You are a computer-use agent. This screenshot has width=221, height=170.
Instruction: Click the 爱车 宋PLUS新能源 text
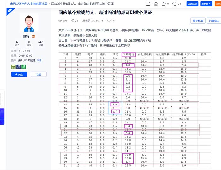point(23,60)
